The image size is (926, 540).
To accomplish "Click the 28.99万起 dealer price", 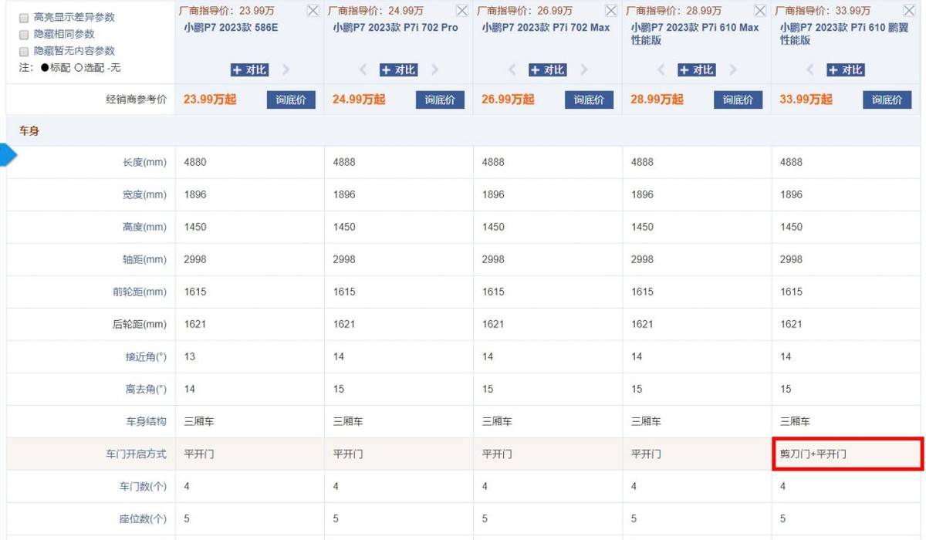I will pos(657,100).
